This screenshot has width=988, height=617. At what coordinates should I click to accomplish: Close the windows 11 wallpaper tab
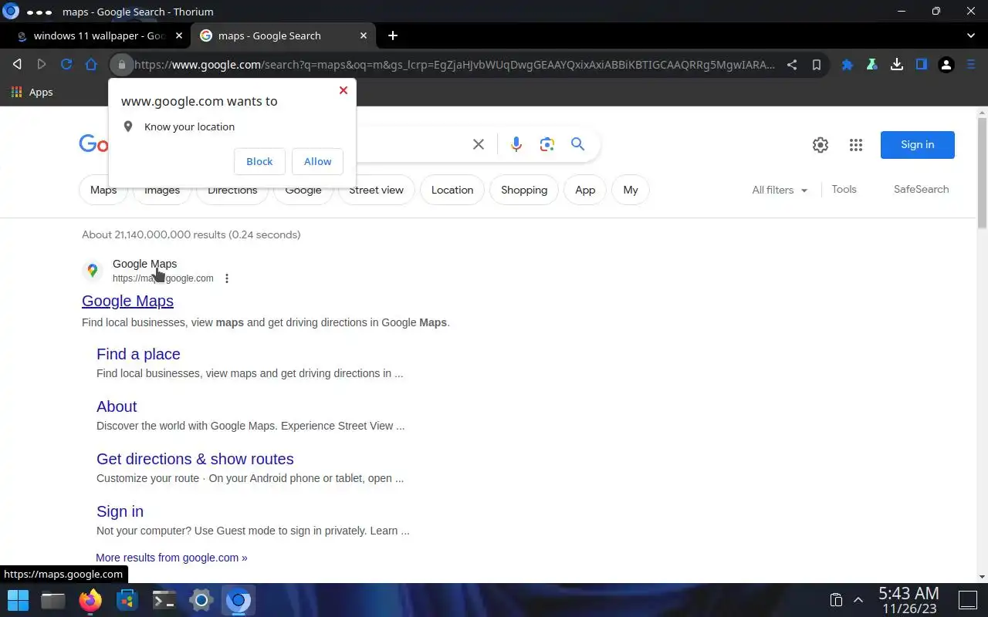(x=179, y=35)
